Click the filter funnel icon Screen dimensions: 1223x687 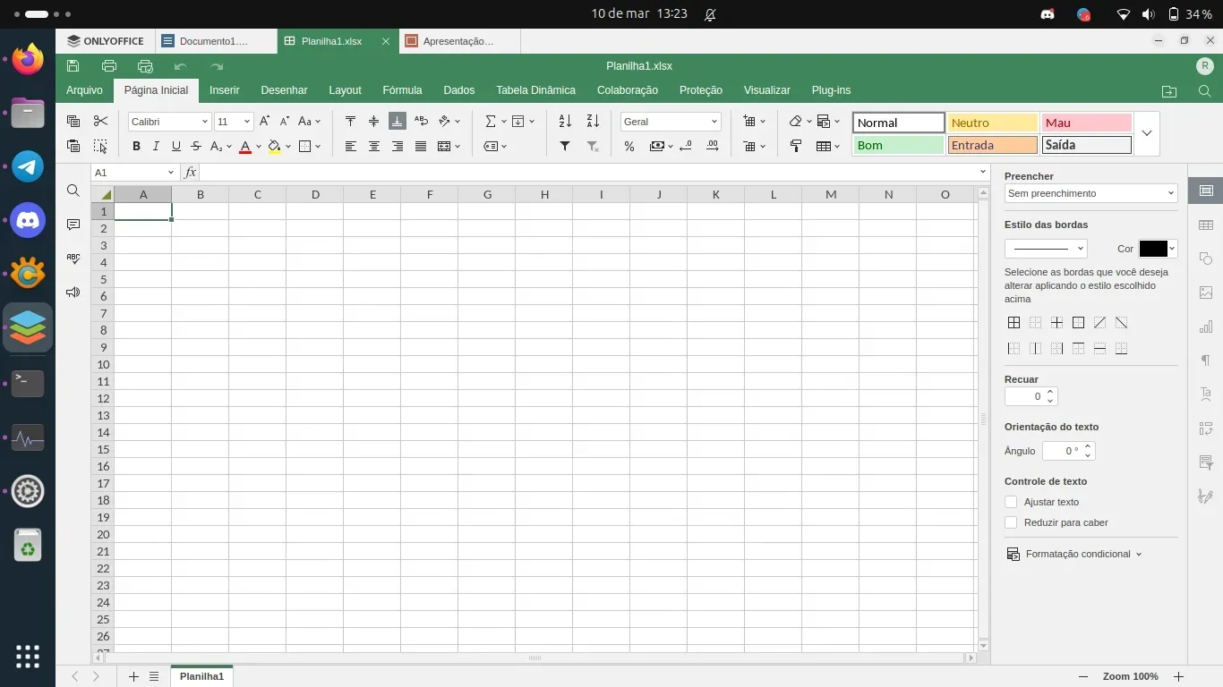[x=565, y=147]
